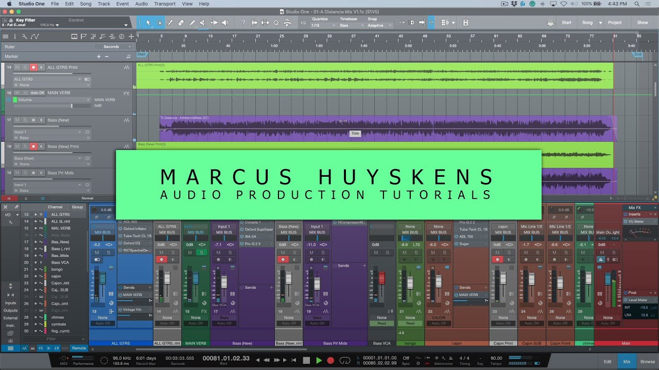
Task: Select the Eraser tool
Action: click(x=181, y=23)
